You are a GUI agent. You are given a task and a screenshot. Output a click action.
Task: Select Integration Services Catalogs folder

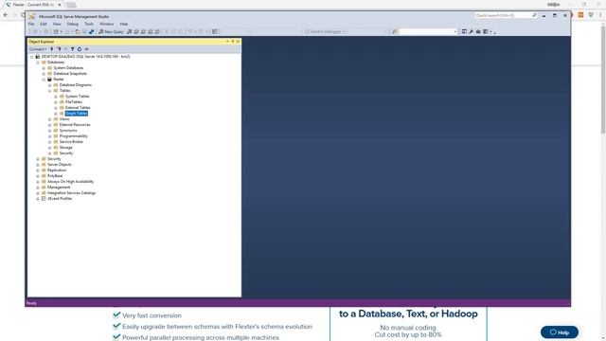pyautogui.click(x=72, y=193)
